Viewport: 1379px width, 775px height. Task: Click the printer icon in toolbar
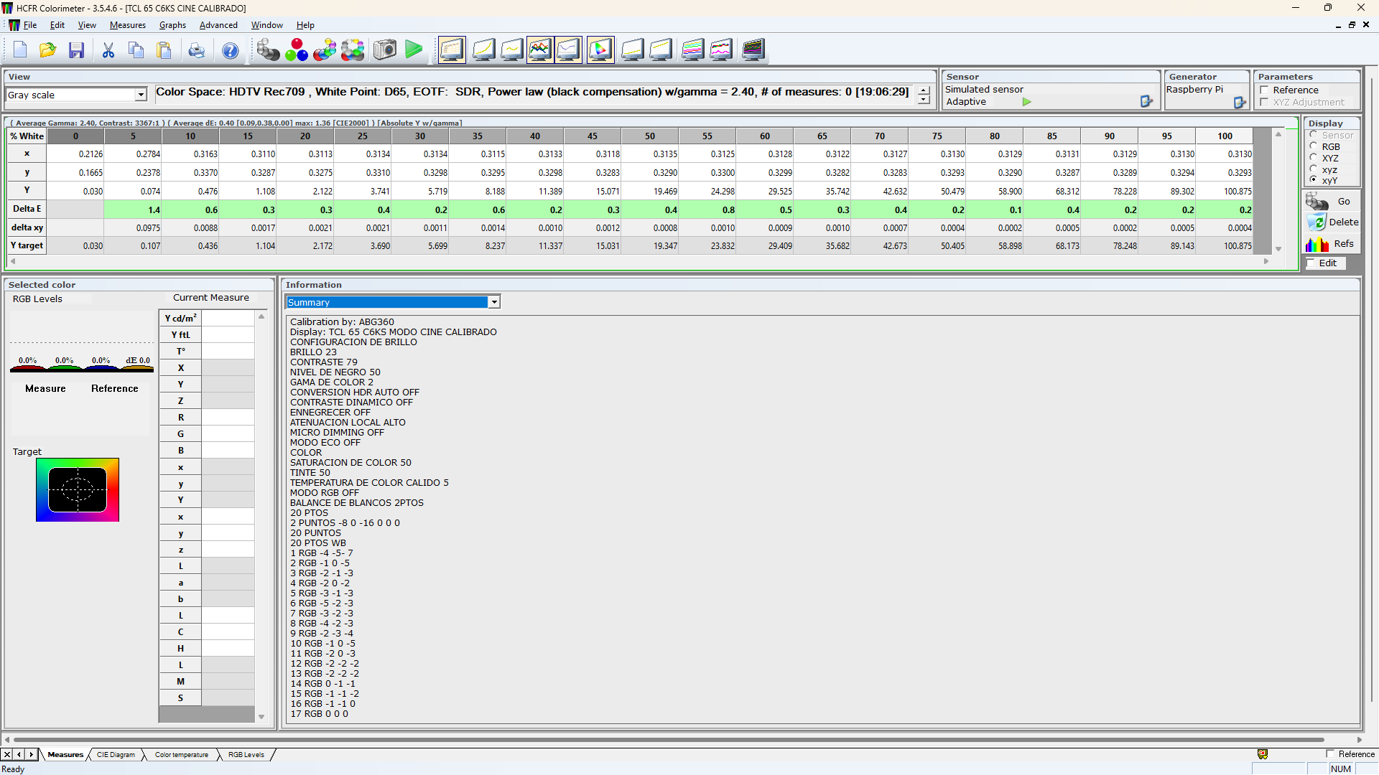point(196,50)
